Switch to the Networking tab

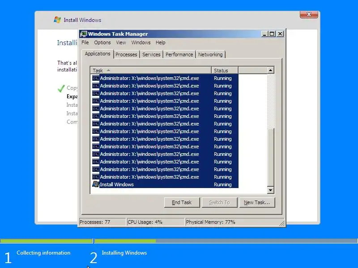coord(210,54)
